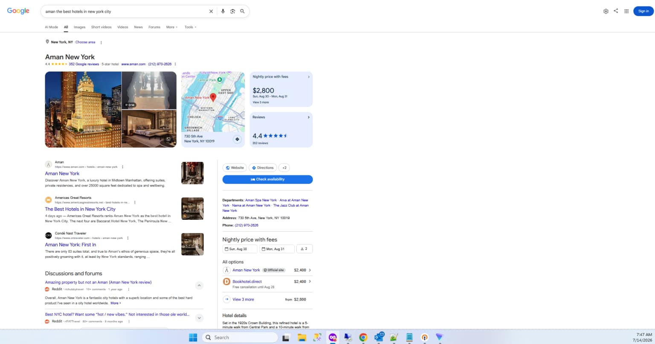Open quick settings gear icon
The width and height of the screenshot is (655, 344).
[606, 11]
